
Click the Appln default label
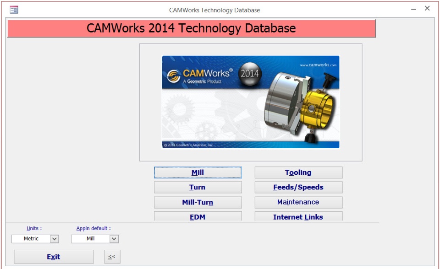(93, 228)
